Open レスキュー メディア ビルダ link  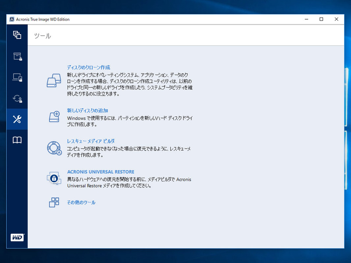[x=91, y=141]
